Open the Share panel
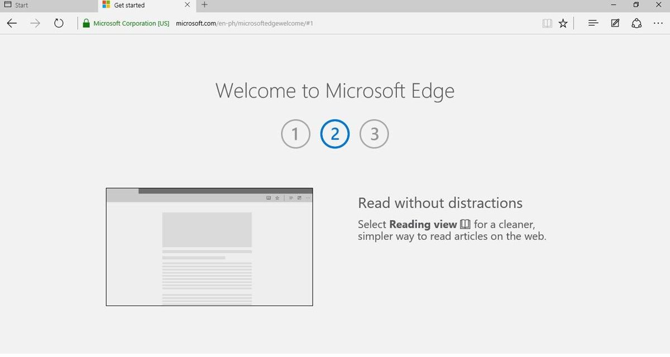Image resolution: width=670 pixels, height=357 pixels. (636, 23)
